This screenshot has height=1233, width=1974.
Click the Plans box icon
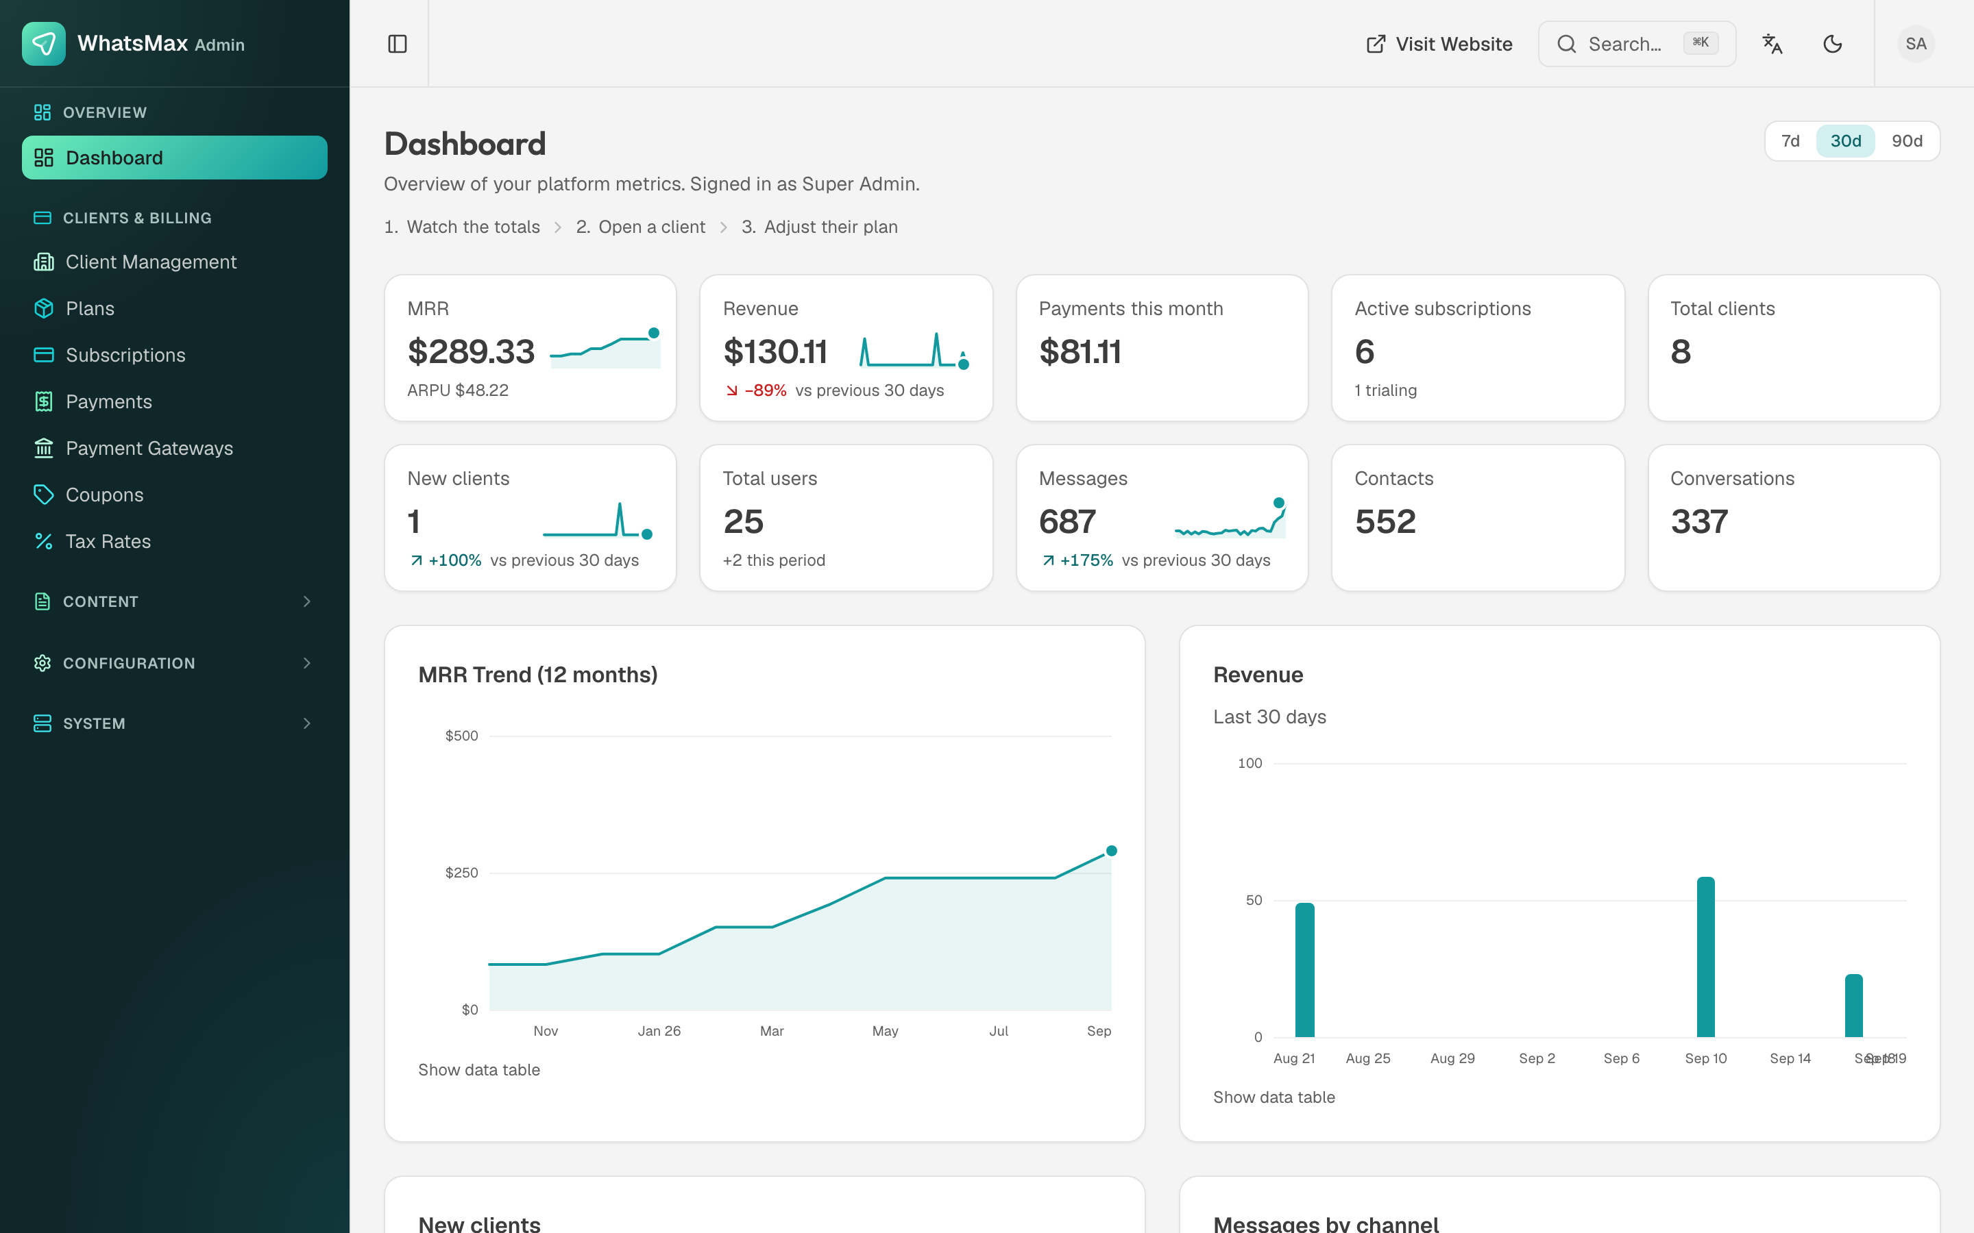click(44, 308)
